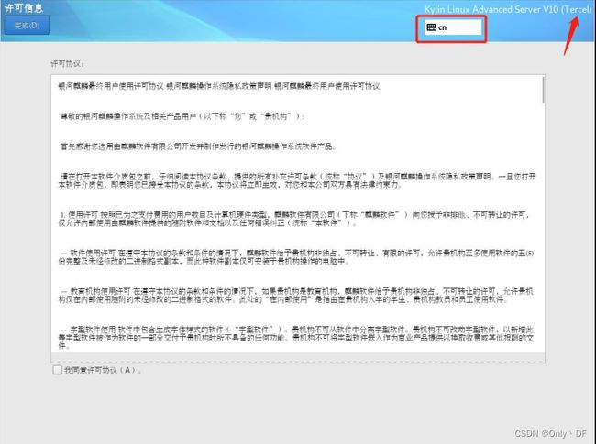Click the license paragraph starting with 尊敬的
The width and height of the screenshot is (596, 444).
point(182,116)
